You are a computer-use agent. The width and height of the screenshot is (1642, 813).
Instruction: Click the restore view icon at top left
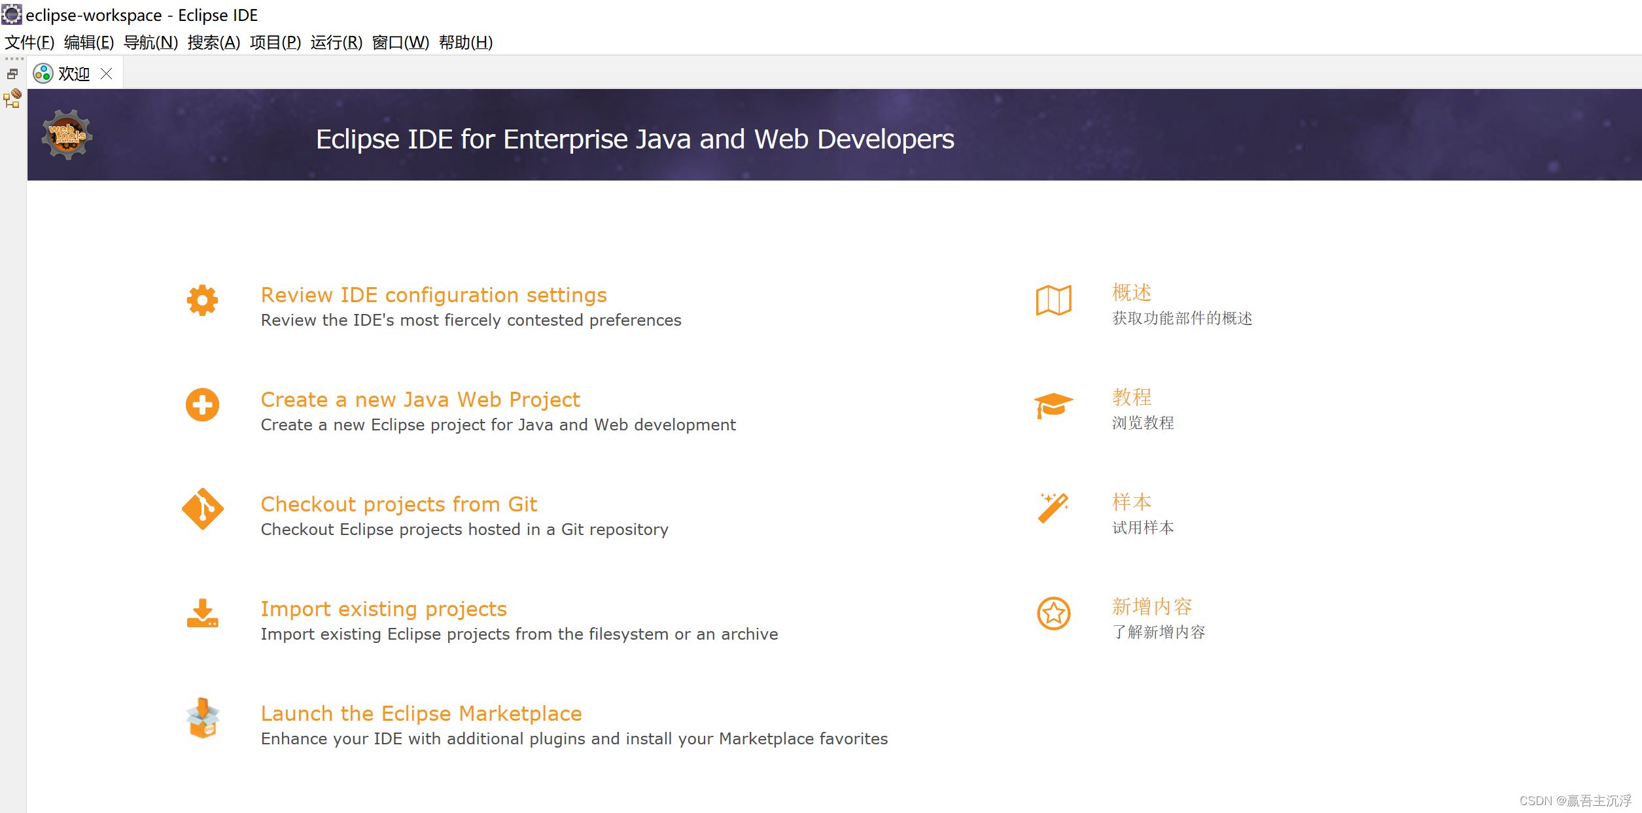coord(12,73)
